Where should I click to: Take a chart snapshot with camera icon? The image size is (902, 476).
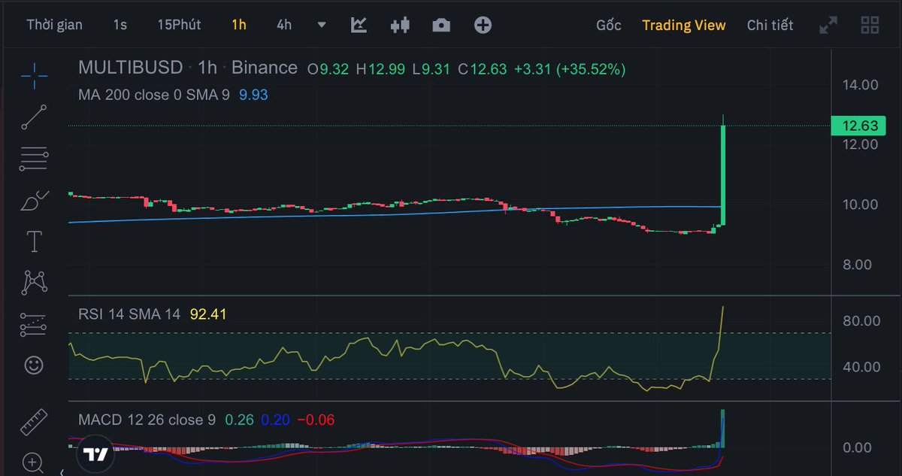point(441,25)
